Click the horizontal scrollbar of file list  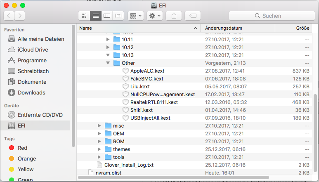(x=174, y=177)
